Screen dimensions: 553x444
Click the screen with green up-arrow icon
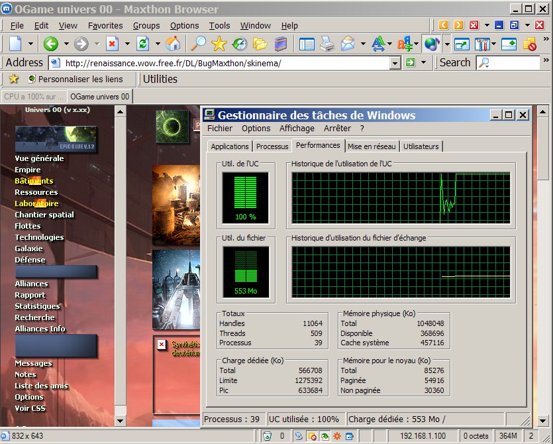(x=509, y=44)
